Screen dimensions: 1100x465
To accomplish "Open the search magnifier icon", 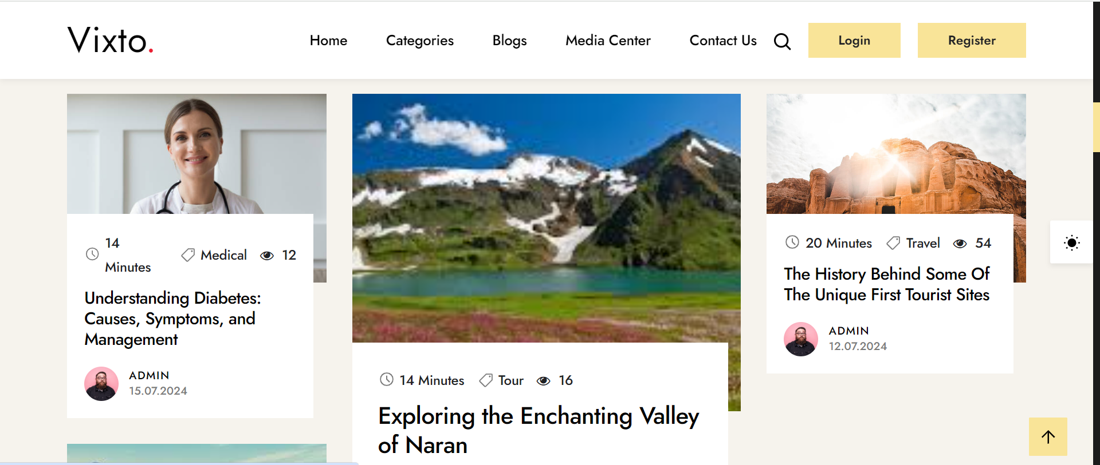I will tap(782, 41).
